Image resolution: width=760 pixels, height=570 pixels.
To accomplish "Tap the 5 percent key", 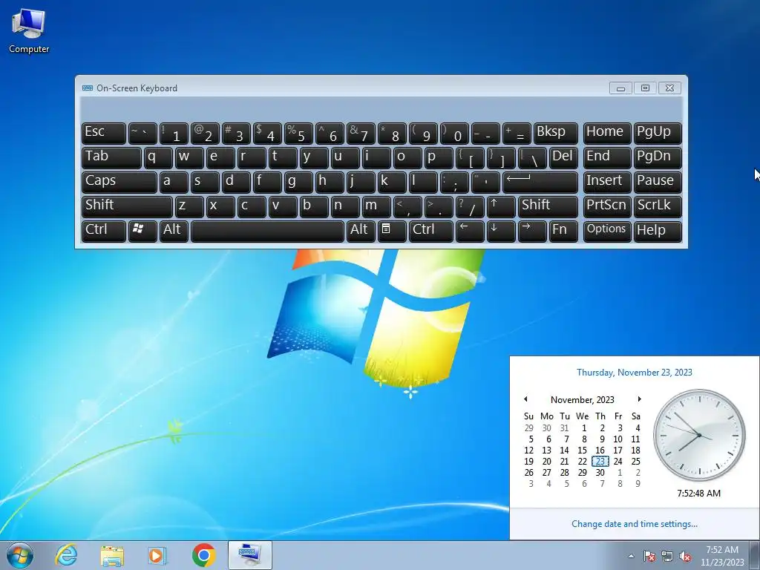I will point(298,133).
